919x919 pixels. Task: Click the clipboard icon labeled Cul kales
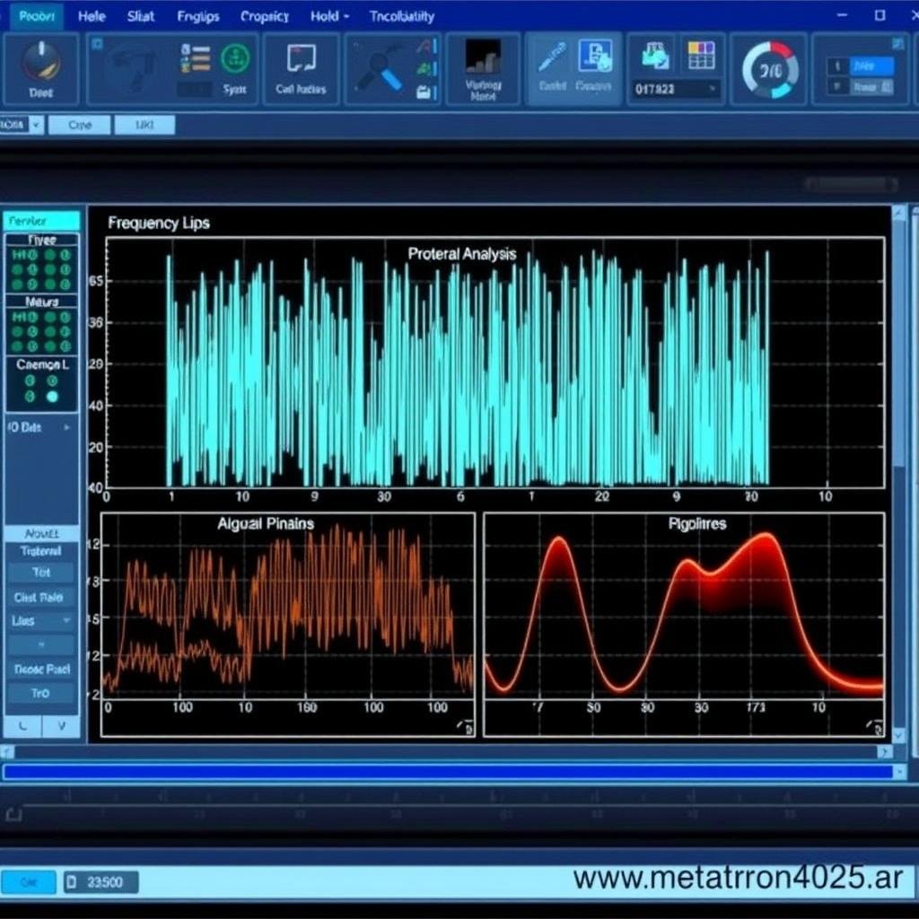pos(300,59)
